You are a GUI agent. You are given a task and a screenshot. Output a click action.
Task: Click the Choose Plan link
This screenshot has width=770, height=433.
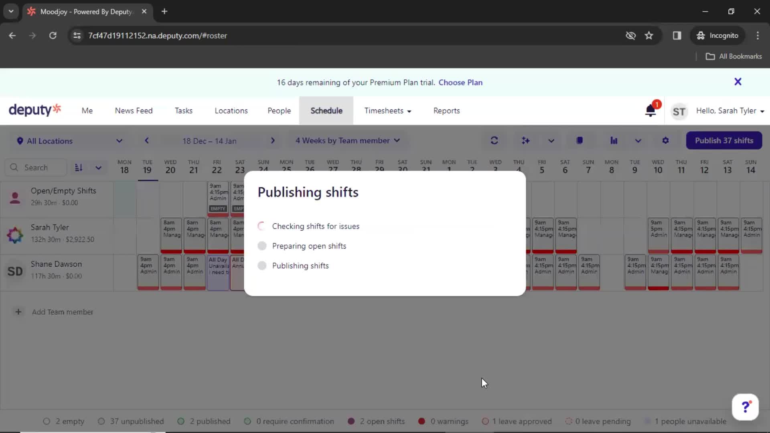pos(460,82)
